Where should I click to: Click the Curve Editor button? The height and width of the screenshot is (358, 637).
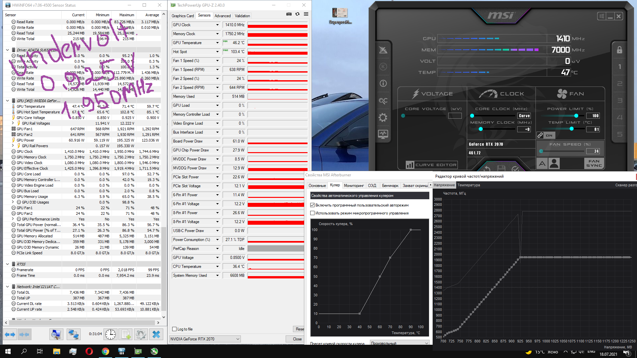pyautogui.click(x=432, y=165)
